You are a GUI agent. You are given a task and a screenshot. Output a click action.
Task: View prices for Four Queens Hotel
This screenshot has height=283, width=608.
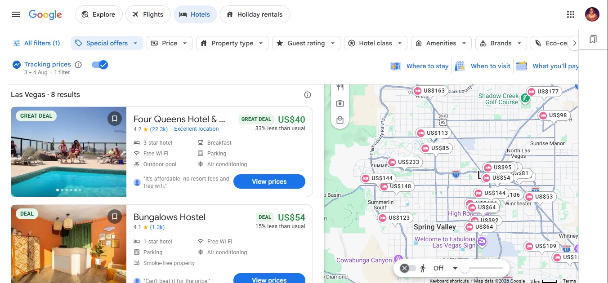269,181
